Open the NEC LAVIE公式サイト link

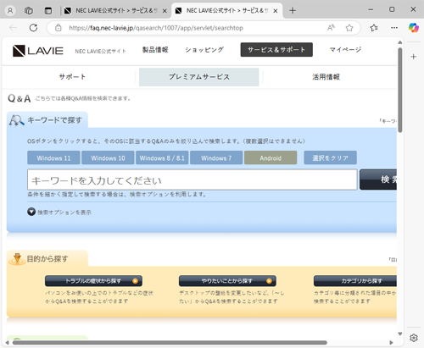[100, 51]
